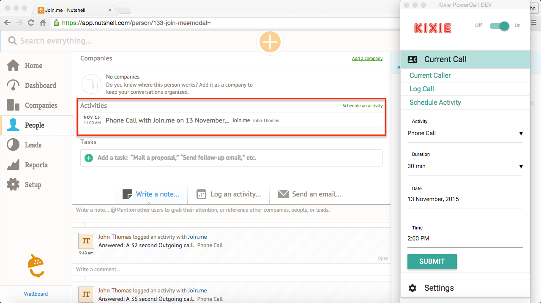Click the green plus Add a task icon
The image size is (541, 303).
[x=89, y=158]
